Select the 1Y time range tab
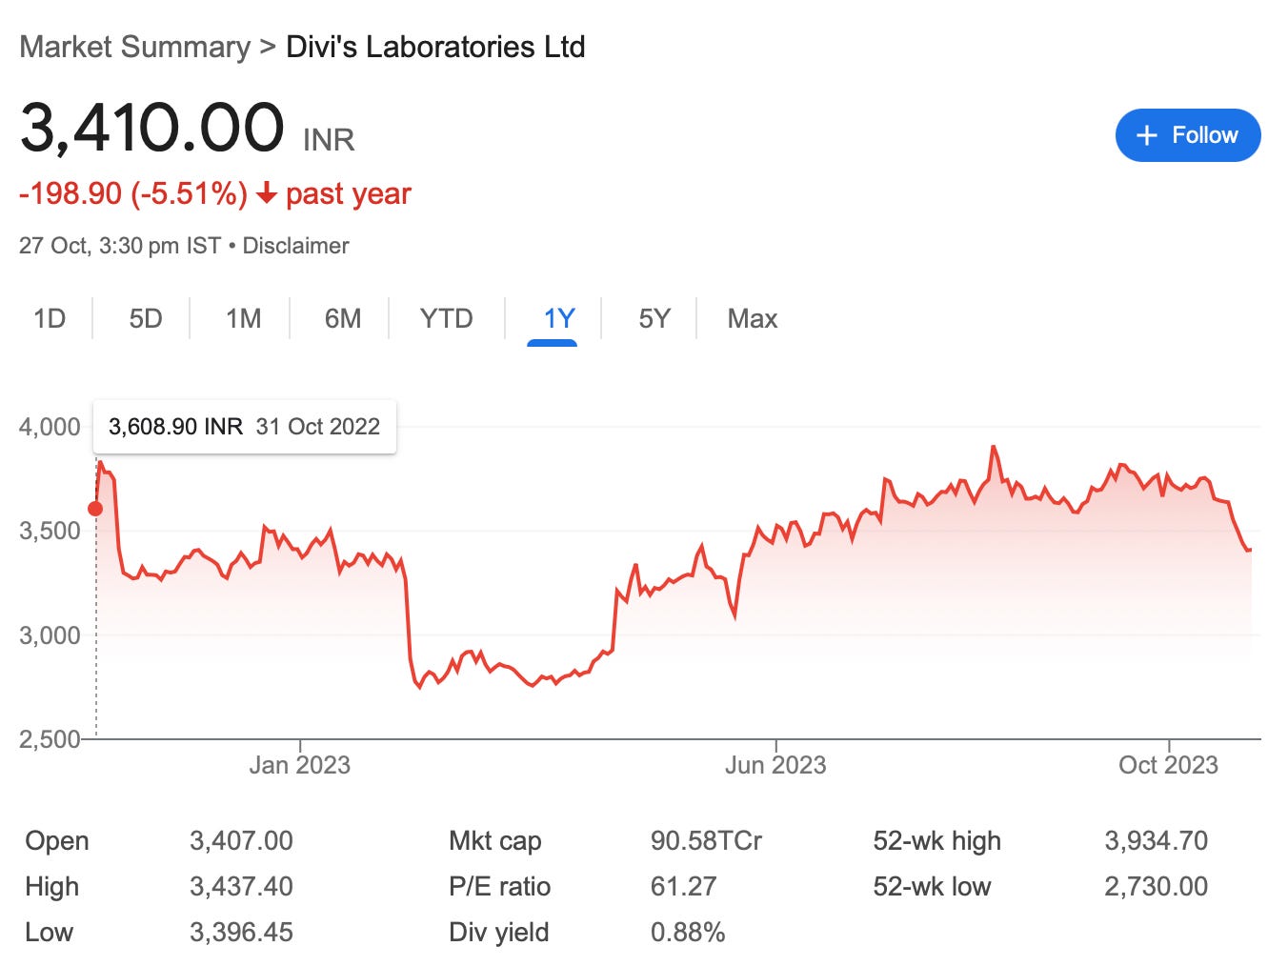The image size is (1288, 966). 559,318
